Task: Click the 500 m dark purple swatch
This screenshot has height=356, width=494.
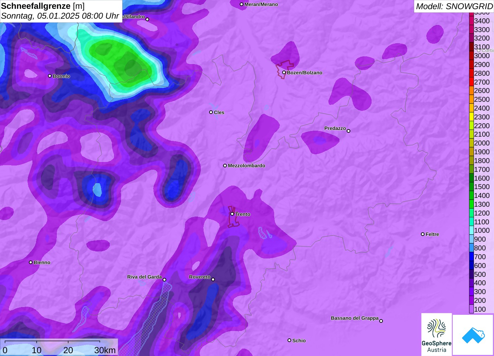Action: pos(471,274)
